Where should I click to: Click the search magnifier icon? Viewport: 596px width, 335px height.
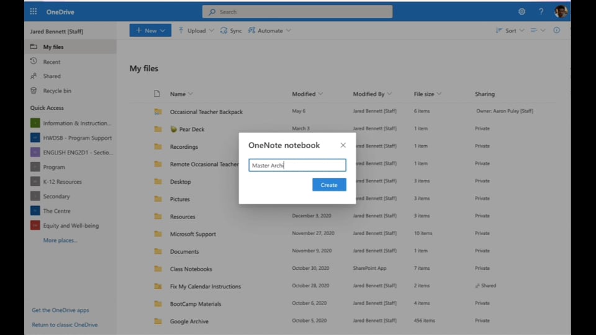click(x=212, y=12)
